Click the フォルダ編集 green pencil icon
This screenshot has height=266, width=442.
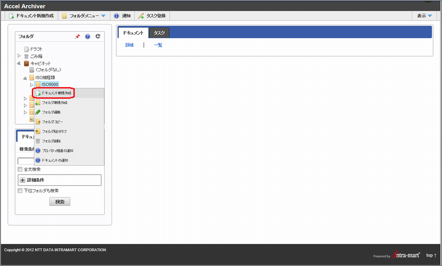click(38, 112)
